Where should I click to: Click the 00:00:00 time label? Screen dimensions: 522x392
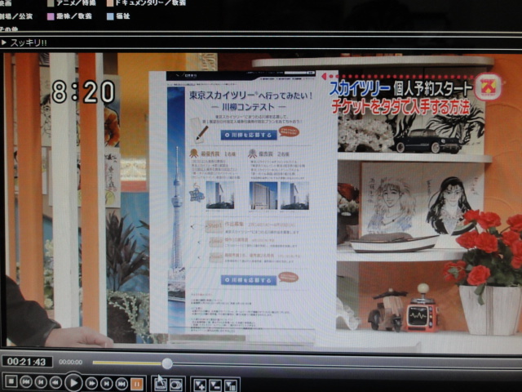(x=71, y=362)
